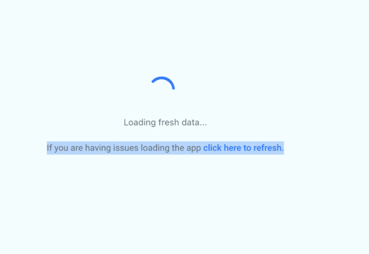Click the word 'here' in the refresh link

[232, 148]
